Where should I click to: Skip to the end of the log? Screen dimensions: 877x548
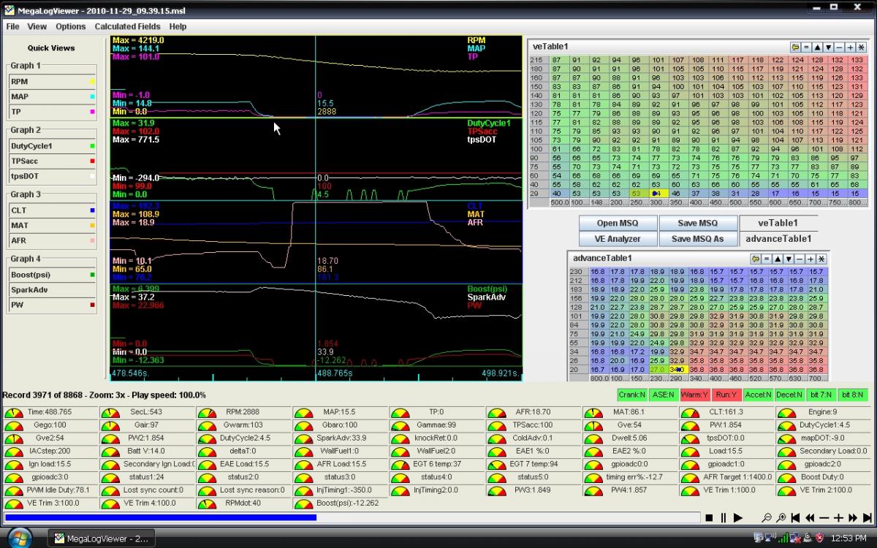pos(867,517)
